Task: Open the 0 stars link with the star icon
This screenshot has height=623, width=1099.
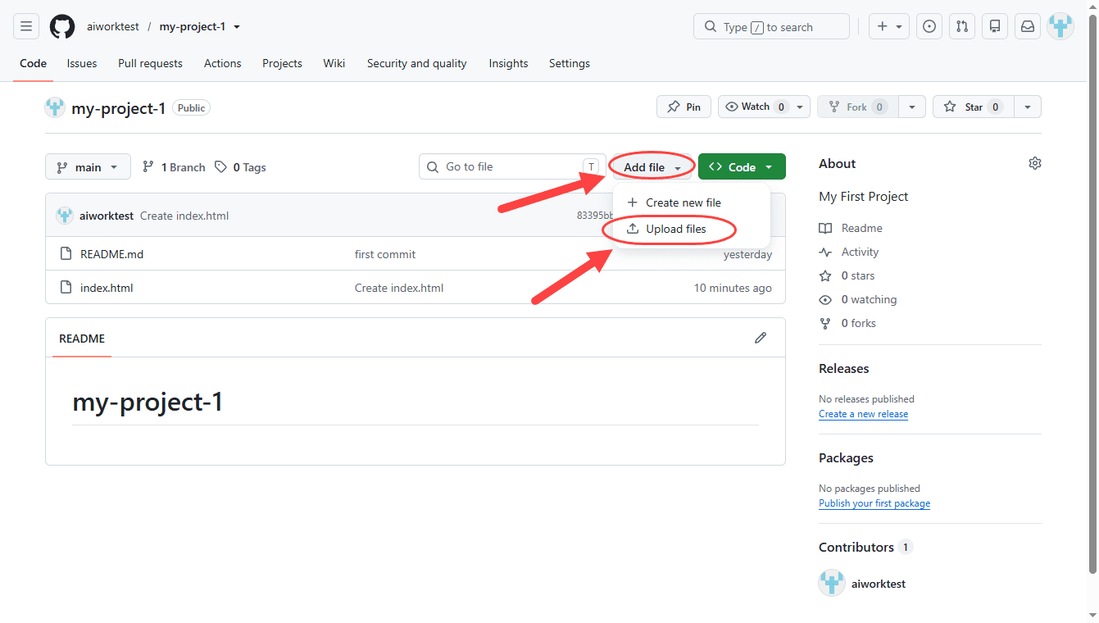Action: [847, 275]
